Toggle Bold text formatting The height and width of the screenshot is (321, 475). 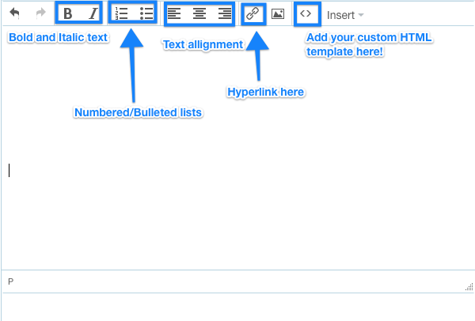tap(68, 13)
